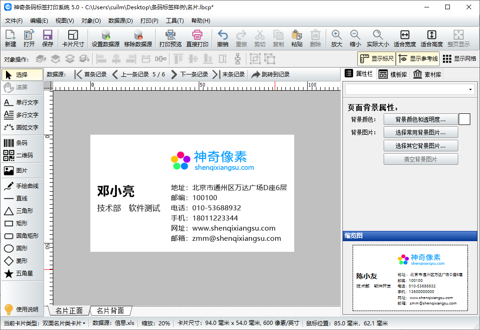Go to 下一条记录 next record
Screen dimensions: 480x330
(x=189, y=75)
